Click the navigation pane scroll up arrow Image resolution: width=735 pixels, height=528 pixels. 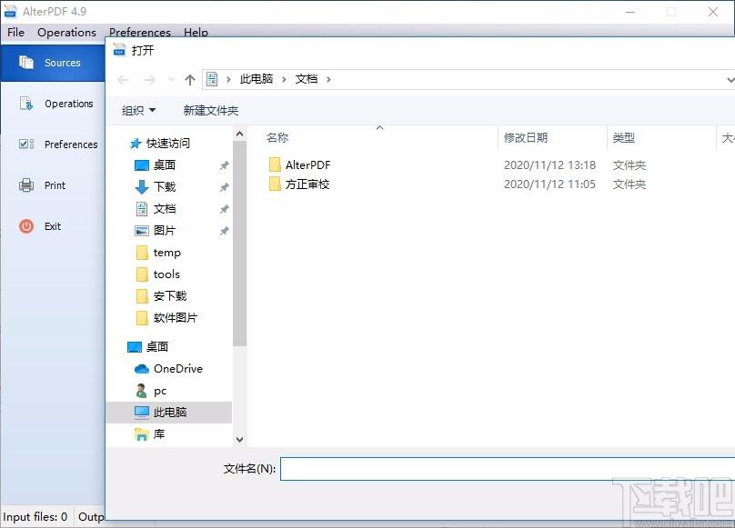pos(239,134)
